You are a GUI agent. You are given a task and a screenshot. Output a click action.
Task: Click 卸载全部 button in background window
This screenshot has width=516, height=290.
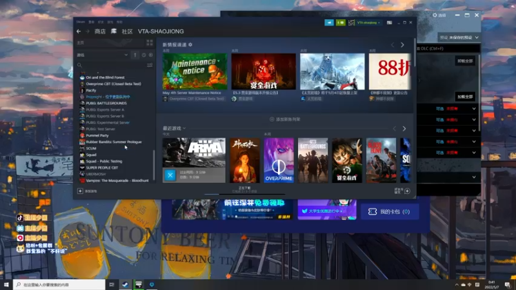point(465,61)
